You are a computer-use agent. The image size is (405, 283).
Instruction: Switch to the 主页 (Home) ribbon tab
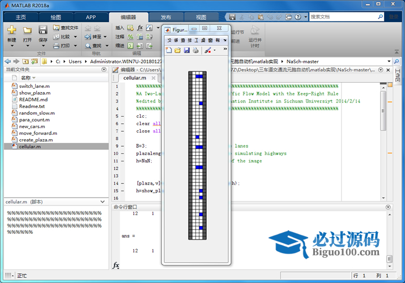20,18
